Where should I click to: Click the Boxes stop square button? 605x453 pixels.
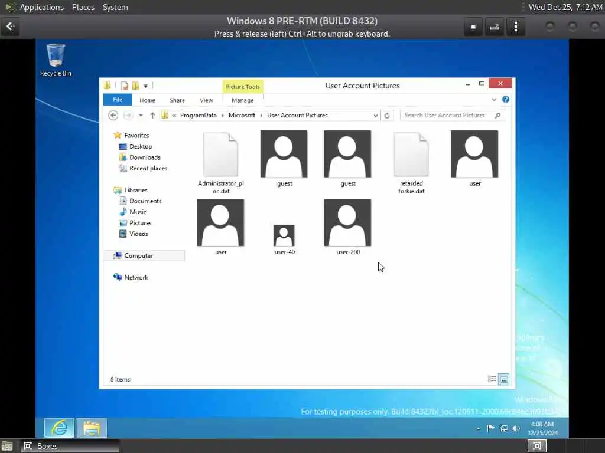click(473, 27)
